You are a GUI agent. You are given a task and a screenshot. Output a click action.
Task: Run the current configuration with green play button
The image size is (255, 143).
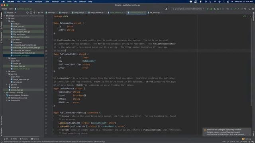point(208,9)
